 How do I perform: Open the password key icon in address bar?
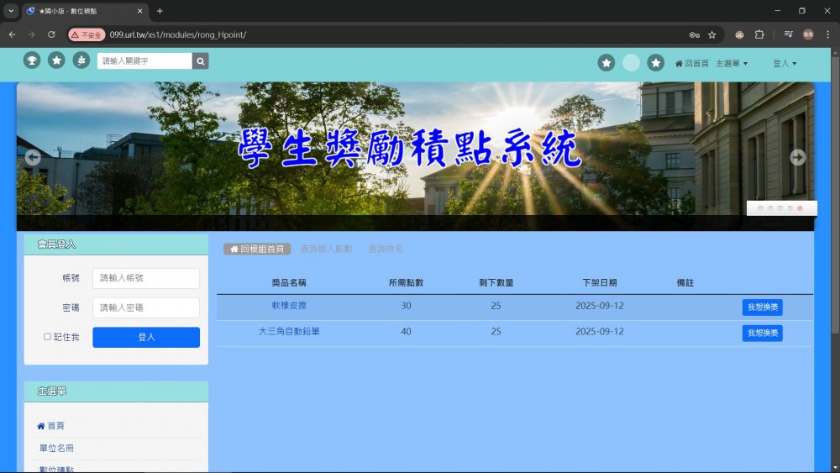pos(694,34)
